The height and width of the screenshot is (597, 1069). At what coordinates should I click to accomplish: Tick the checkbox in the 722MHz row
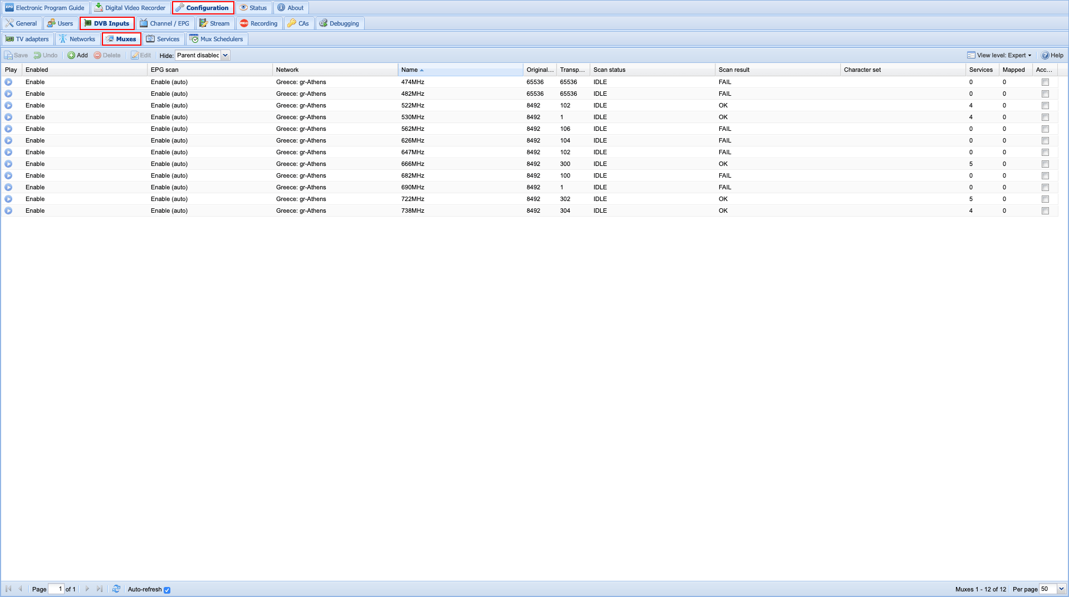(1045, 199)
